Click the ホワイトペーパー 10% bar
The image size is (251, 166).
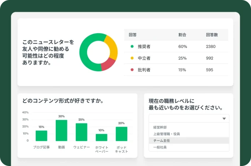102,137
